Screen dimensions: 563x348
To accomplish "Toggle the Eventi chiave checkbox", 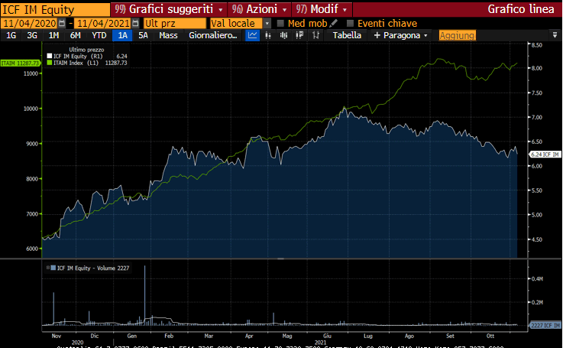I will 350,24.
